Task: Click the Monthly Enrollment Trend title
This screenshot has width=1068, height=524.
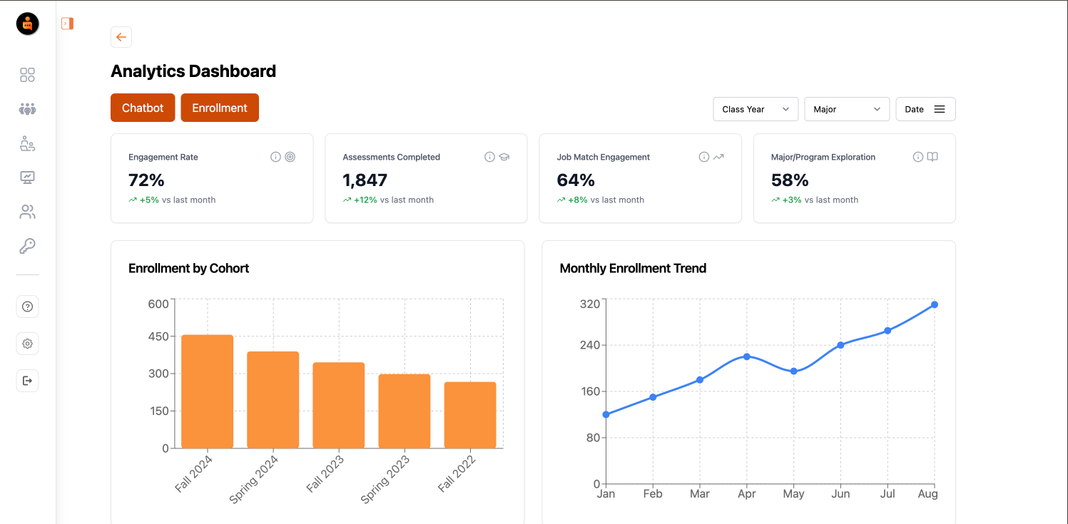Action: click(x=633, y=269)
